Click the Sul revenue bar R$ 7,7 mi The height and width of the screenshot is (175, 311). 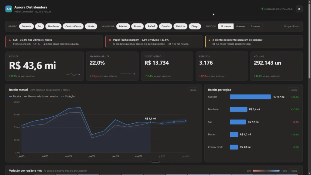[238, 122]
